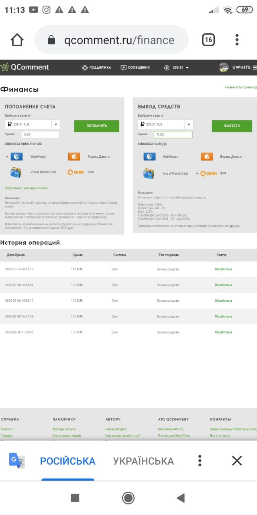The height and width of the screenshot is (515, 257).
Task: Tap the qcomment.ru/finance address bar
Action: tap(111, 40)
